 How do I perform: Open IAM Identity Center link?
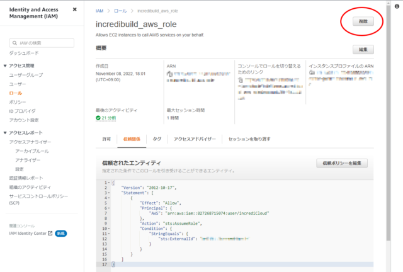(28, 234)
